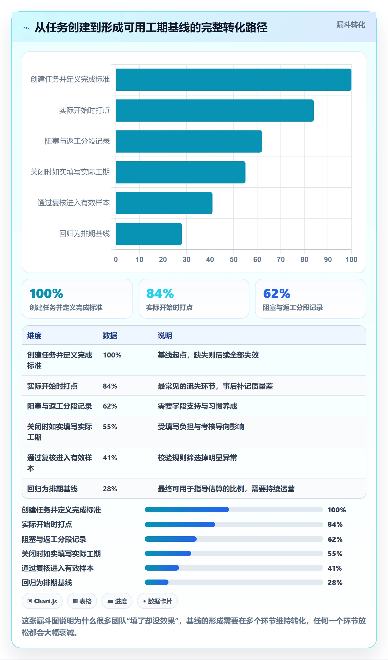Click the 实际开始时打点 row label in the table
This screenshot has width=388, height=660.
point(52,386)
